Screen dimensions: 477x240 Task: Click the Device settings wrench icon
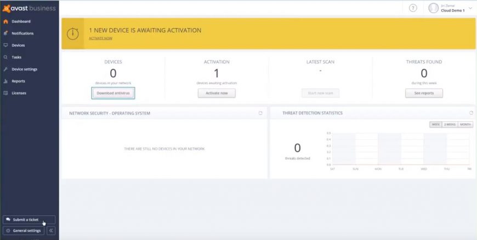(5, 69)
